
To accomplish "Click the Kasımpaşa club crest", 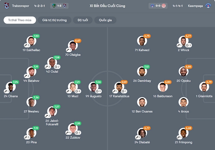I will tap(208, 6).
